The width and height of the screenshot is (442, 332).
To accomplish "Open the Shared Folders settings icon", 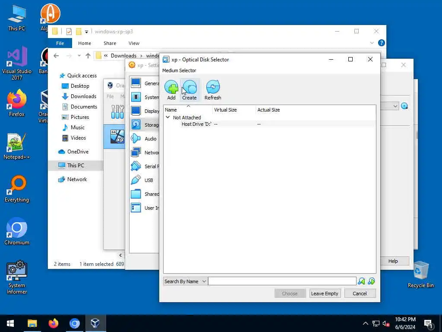I will 136,194.
